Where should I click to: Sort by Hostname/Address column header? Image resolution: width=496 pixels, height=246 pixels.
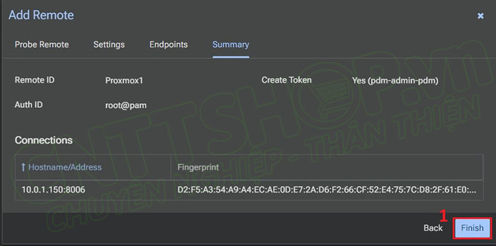(x=93, y=167)
